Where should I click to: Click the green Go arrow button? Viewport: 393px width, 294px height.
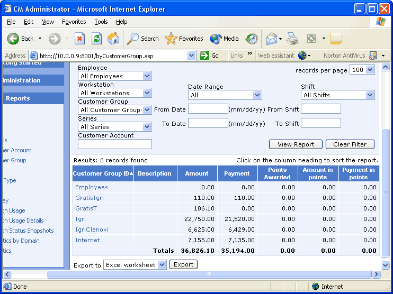coord(204,56)
